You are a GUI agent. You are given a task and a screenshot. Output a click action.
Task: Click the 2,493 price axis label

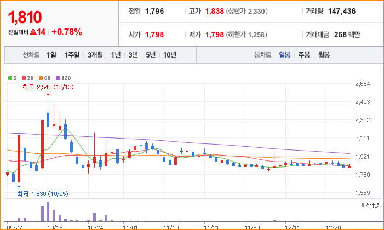coord(363,102)
